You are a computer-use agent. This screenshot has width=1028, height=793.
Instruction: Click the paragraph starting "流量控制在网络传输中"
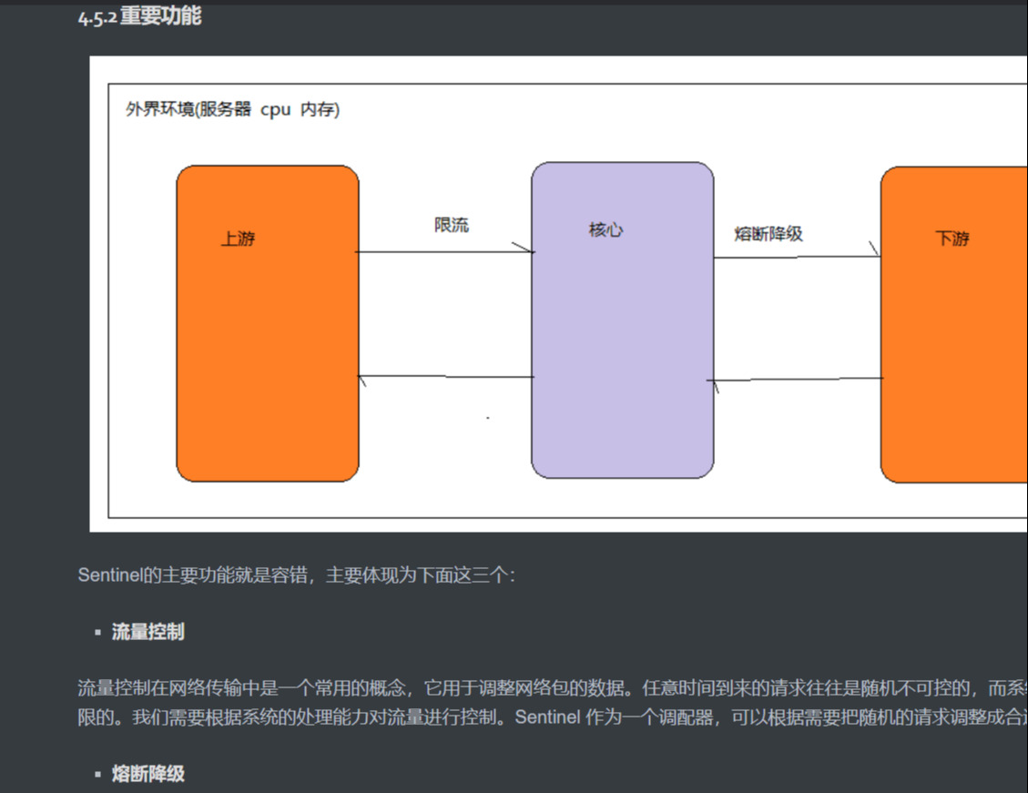pos(553,703)
